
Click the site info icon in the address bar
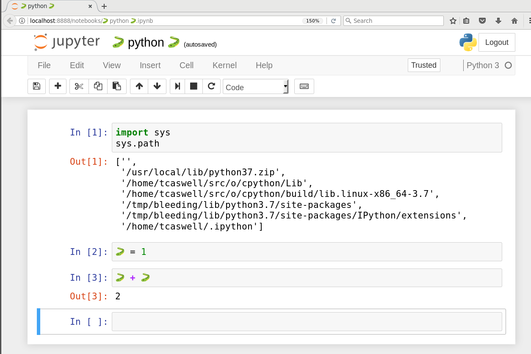click(x=22, y=21)
